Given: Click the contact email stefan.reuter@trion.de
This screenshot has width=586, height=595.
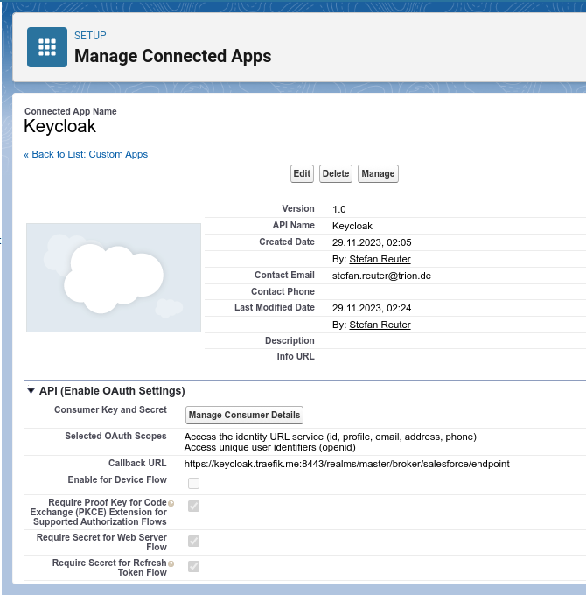Looking at the screenshot, I should coord(381,276).
